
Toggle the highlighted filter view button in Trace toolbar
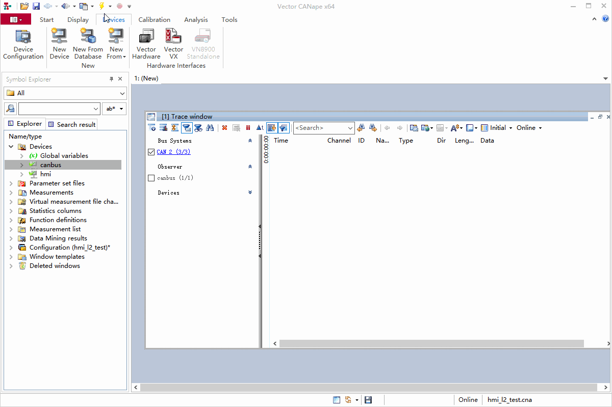click(187, 128)
